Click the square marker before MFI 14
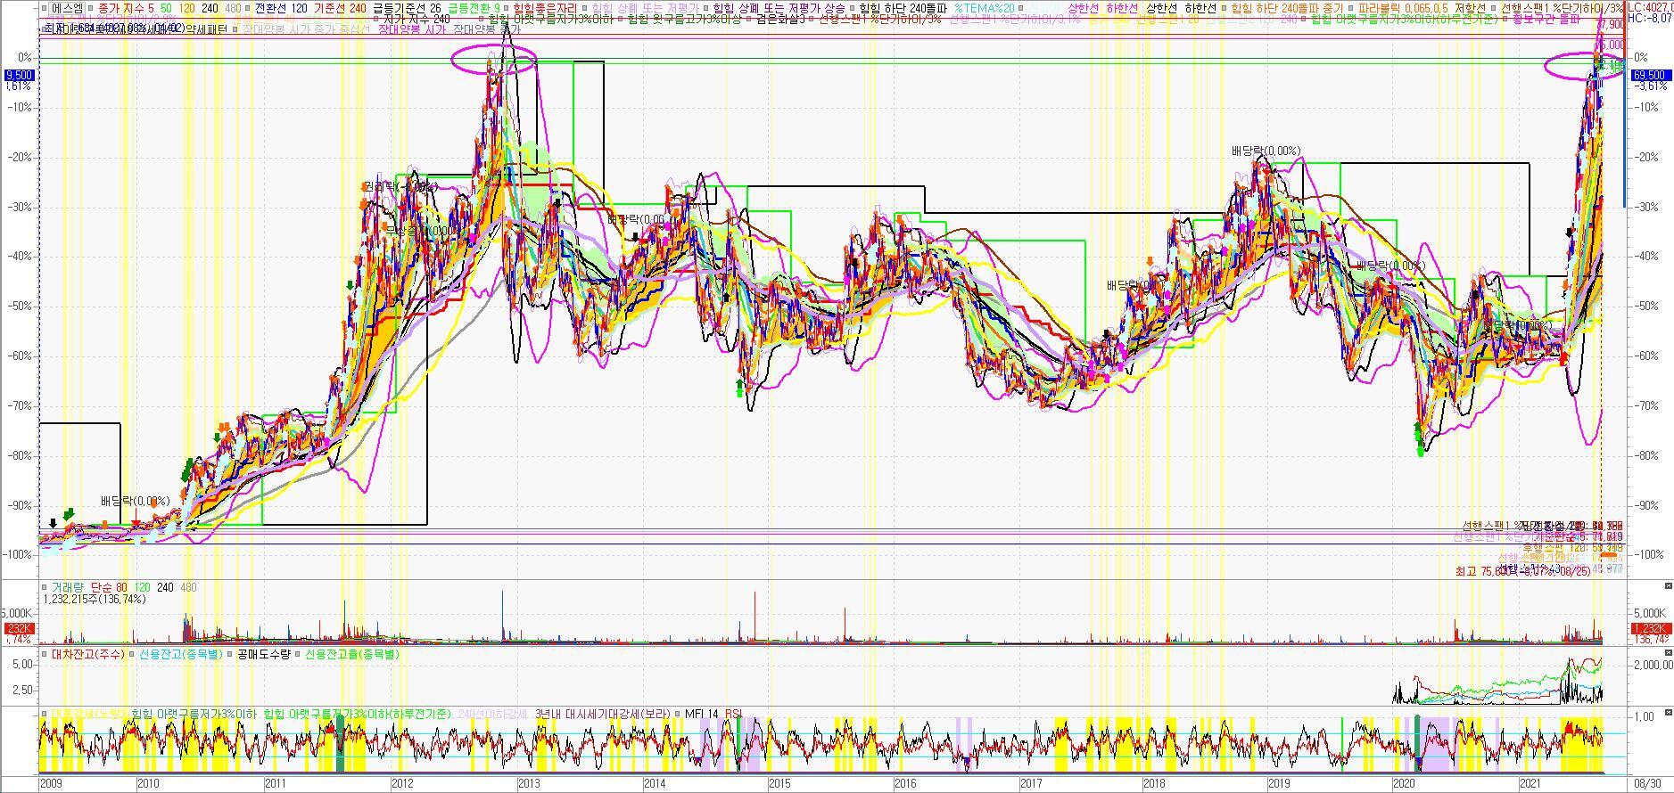1674x793 pixels. point(679,714)
